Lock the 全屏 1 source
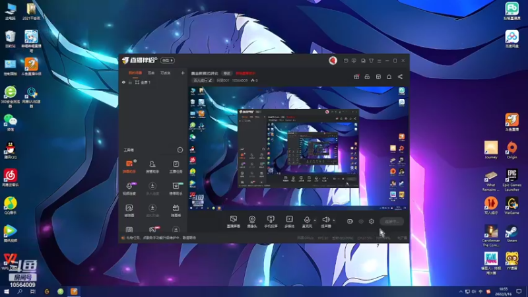This screenshot has height=297, width=528. [x=130, y=82]
